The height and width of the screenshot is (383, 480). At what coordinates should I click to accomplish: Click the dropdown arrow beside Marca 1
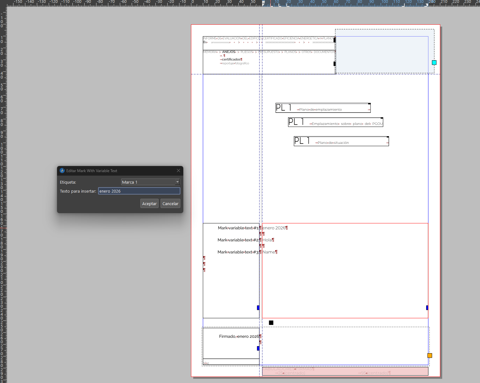click(x=178, y=182)
